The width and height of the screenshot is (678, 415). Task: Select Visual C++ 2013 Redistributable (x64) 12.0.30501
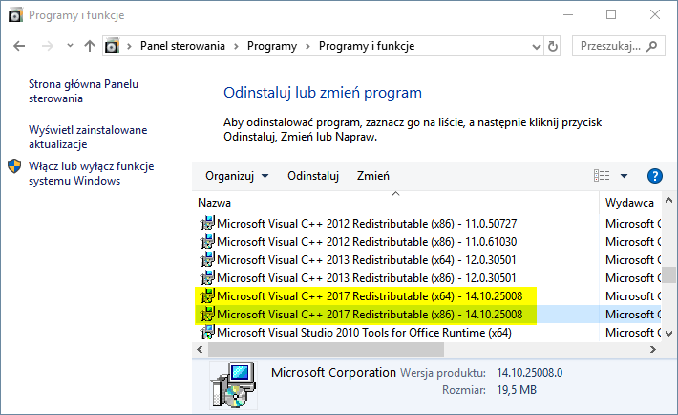tap(367, 260)
